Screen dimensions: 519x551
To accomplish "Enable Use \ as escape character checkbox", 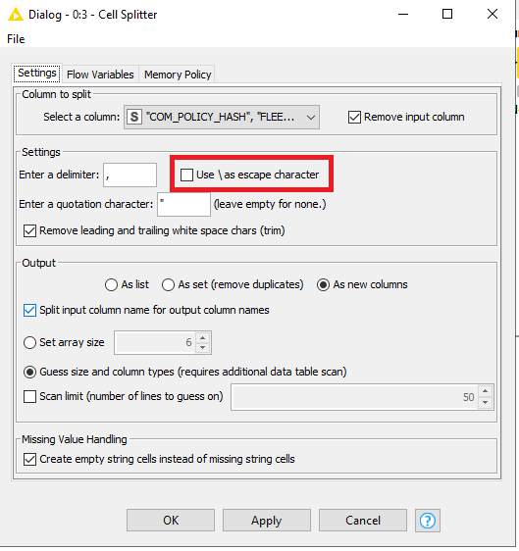I will pyautogui.click(x=186, y=175).
